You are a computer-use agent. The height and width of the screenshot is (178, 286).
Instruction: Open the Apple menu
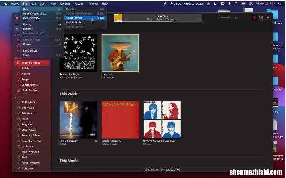pos(6,3)
